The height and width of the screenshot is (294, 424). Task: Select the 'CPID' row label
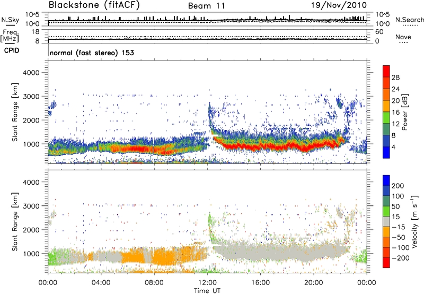12,50
